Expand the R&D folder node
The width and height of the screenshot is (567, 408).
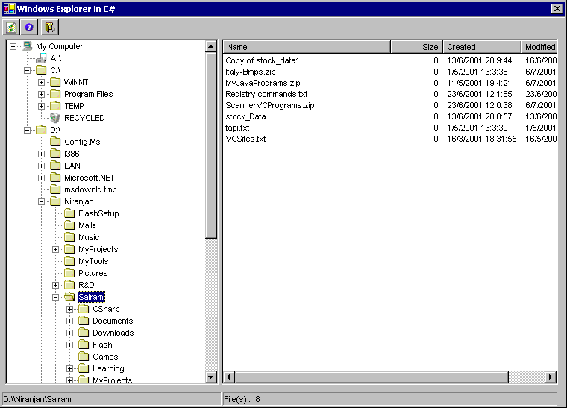[55, 285]
